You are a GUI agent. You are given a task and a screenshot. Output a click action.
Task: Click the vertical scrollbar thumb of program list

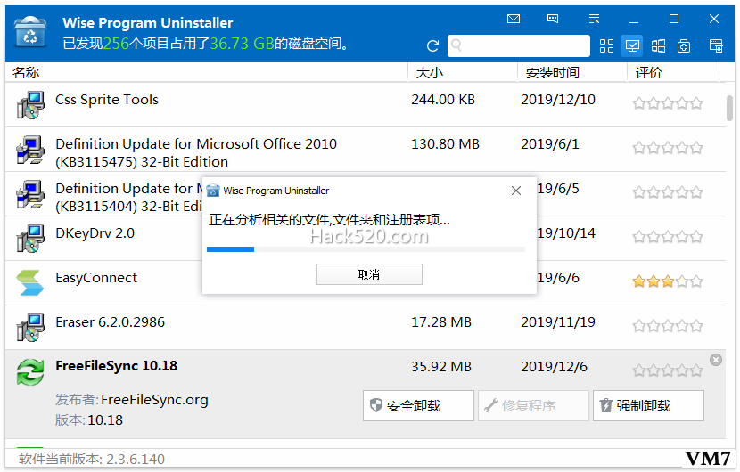[x=729, y=108]
